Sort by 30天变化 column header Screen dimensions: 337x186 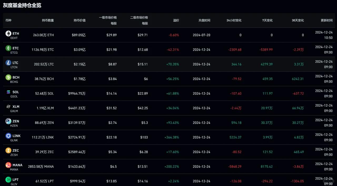point(298,20)
